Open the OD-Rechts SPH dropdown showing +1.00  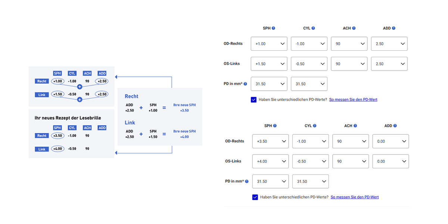(x=269, y=44)
